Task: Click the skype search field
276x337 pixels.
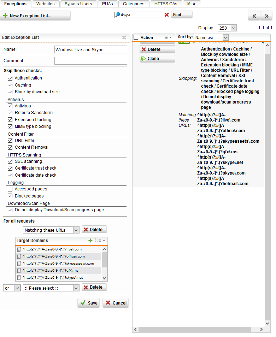Action: click(x=142, y=15)
